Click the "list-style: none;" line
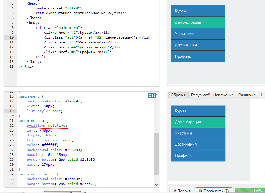Image resolution: width=265 pixels, height=193 pixels. (45, 111)
